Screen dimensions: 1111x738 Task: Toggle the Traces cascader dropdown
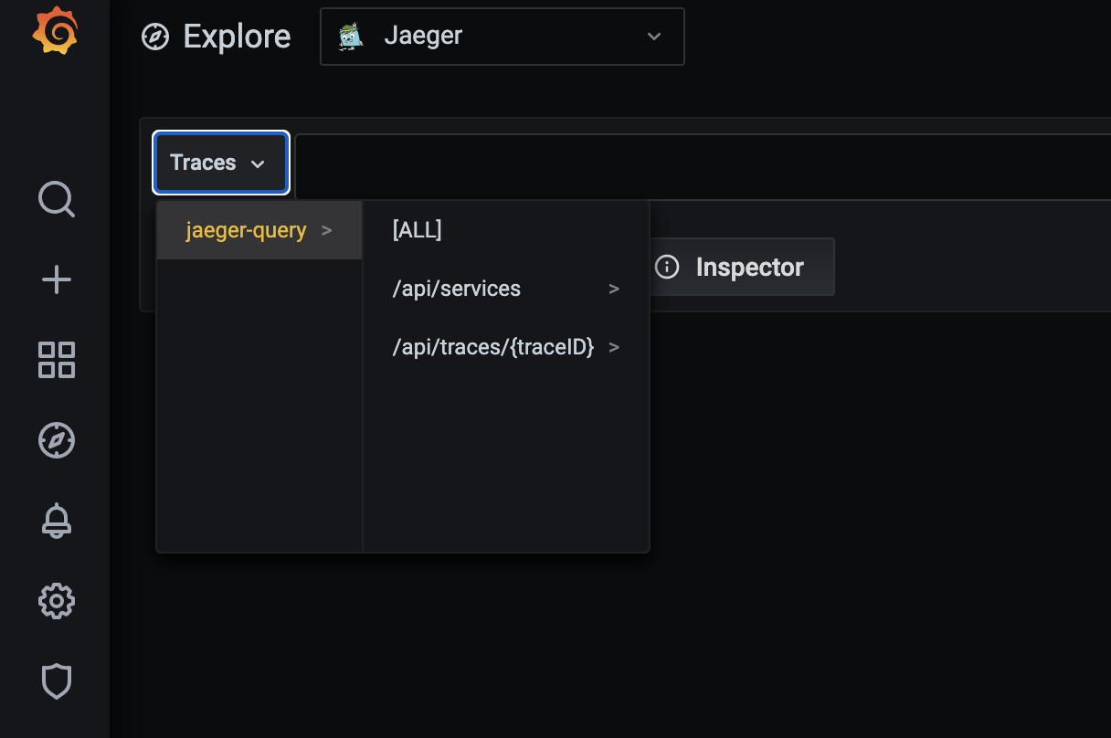point(221,163)
